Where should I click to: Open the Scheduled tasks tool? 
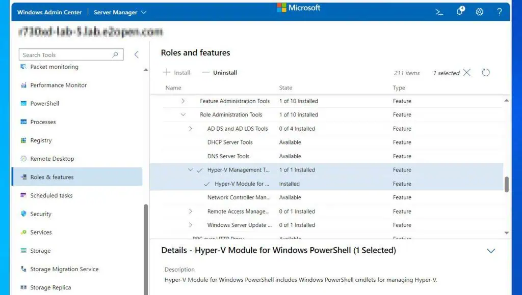point(51,195)
